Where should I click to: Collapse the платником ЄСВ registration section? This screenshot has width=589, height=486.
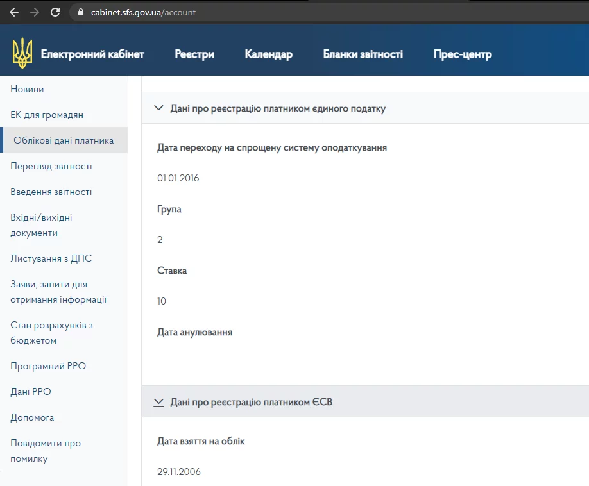(159, 402)
